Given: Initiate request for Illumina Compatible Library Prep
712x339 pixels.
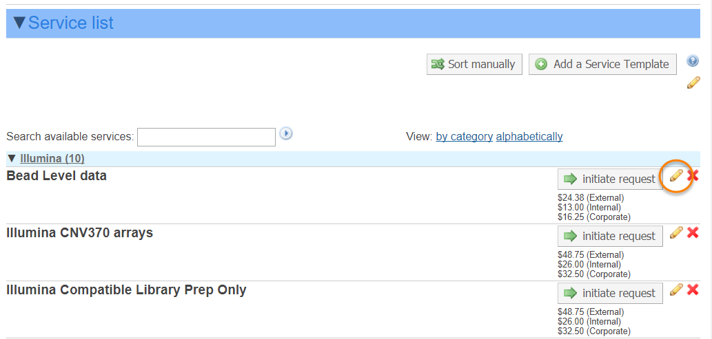Looking at the screenshot, I should pyautogui.click(x=610, y=293).
